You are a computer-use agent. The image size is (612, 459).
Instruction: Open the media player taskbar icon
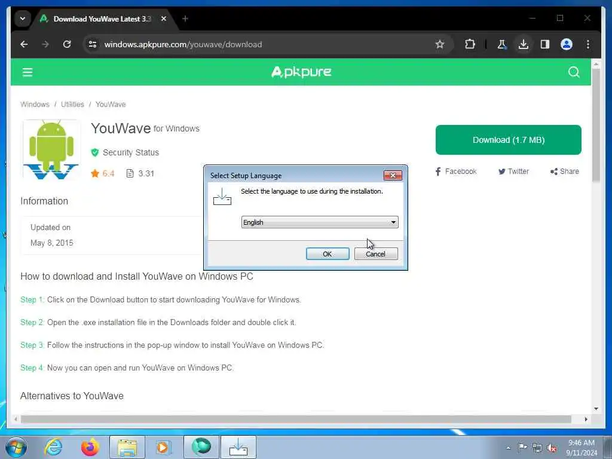(164, 447)
